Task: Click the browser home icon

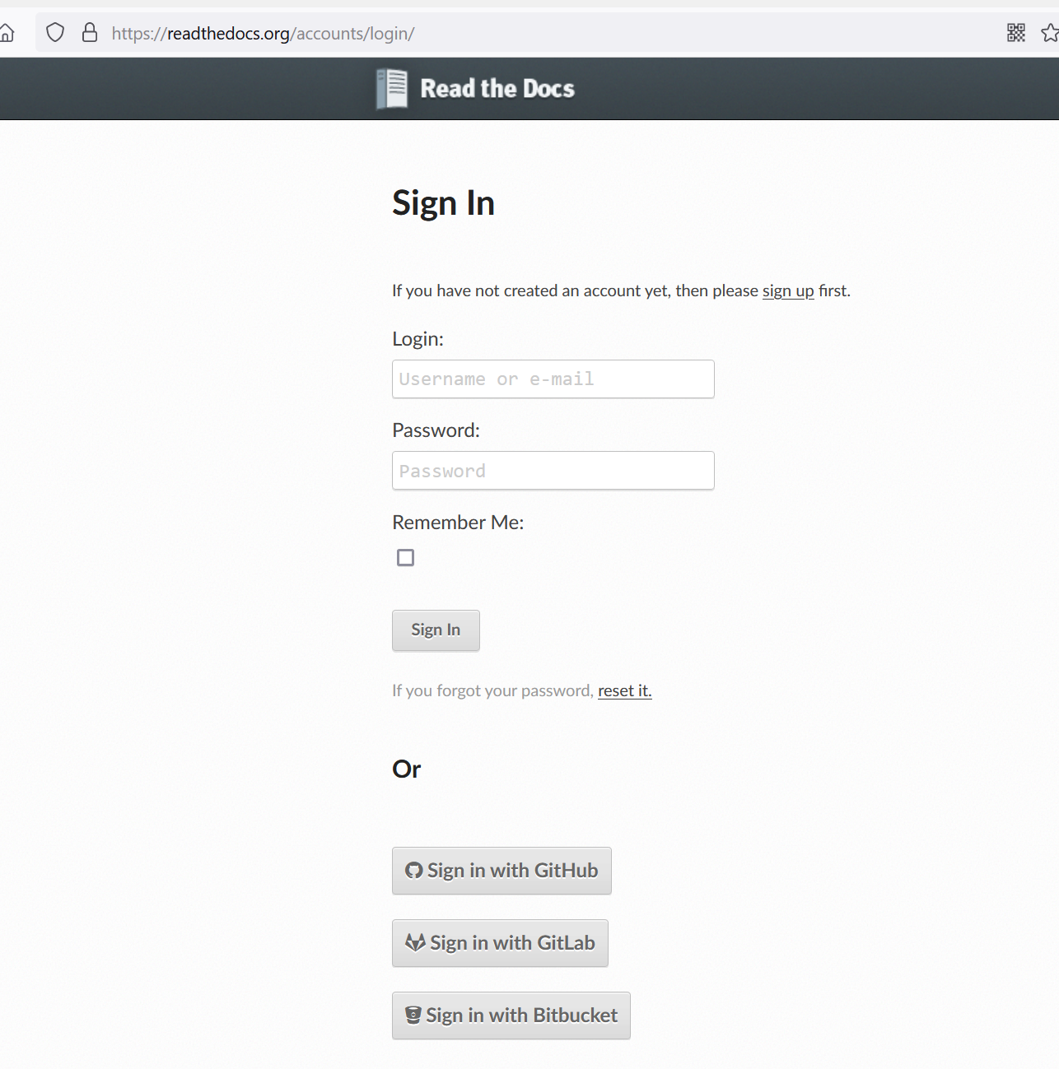Action: tap(7, 33)
